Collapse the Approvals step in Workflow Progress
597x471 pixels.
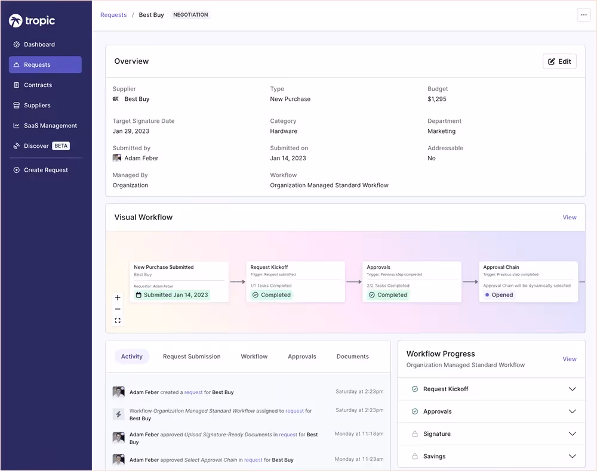tap(572, 411)
